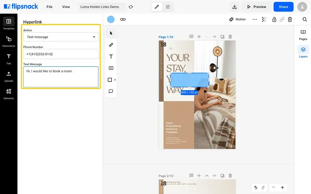Select the text tool in vertical toolbar
Screen dimensions: 311x194
coord(111,56)
